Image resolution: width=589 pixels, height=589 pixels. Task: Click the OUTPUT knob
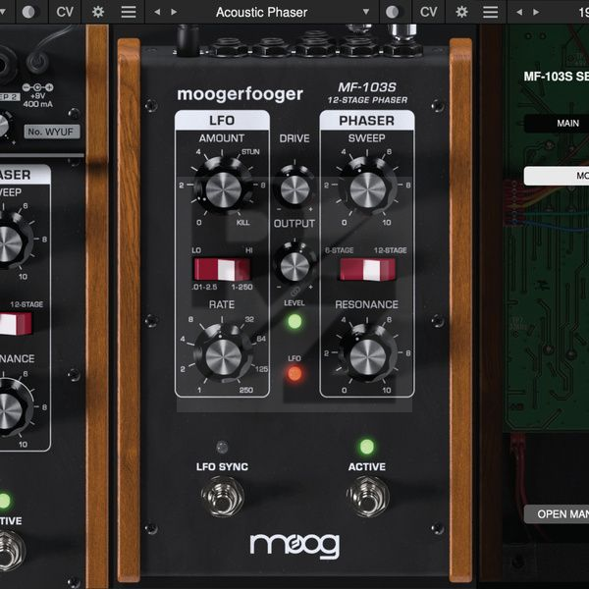294,264
